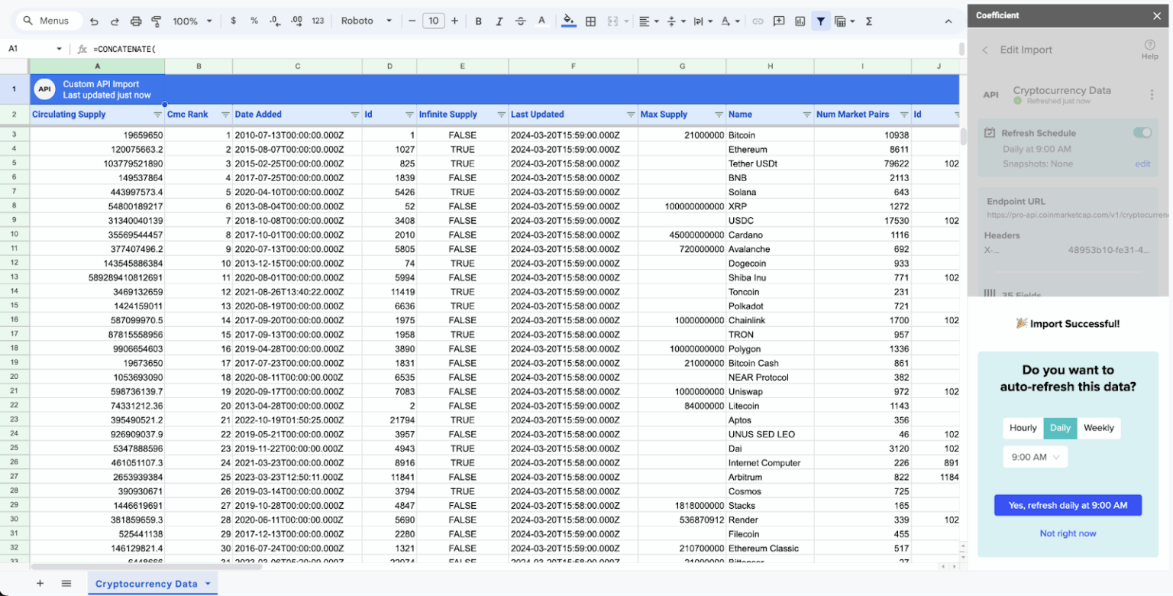Select the borders icon
Screen dimensions: 1173x596
(591, 21)
